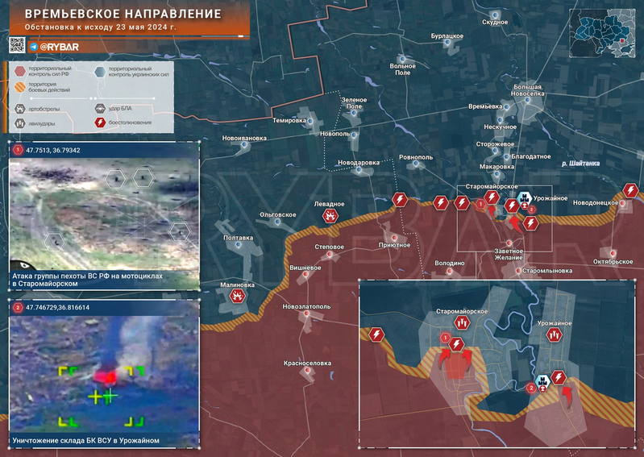The height and width of the screenshot is (457, 644).
Task: Click the боестолкновения legend icon
Action: 100,123
